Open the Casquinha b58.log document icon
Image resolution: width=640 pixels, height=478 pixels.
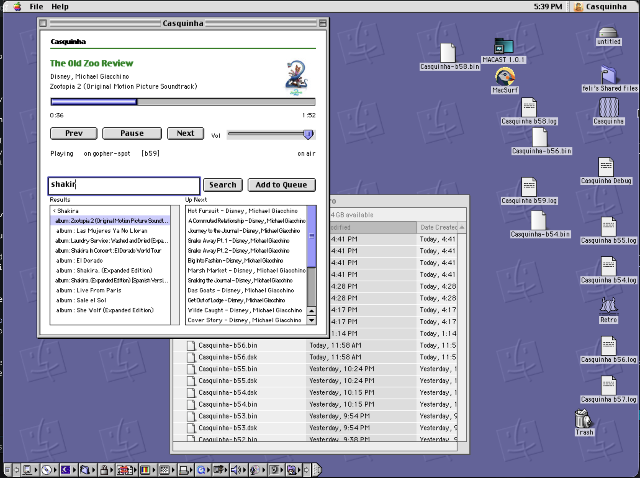coord(529,107)
